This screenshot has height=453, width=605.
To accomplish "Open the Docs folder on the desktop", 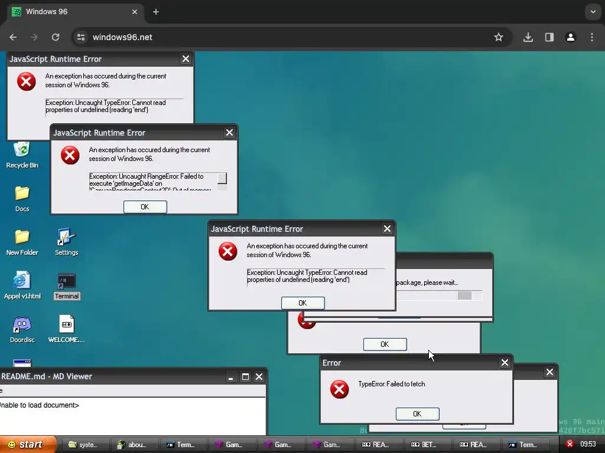I will pyautogui.click(x=22, y=199).
